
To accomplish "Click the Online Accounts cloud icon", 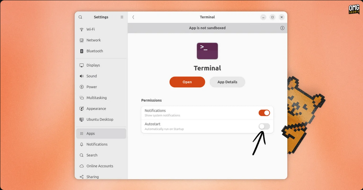I will 82,166.
